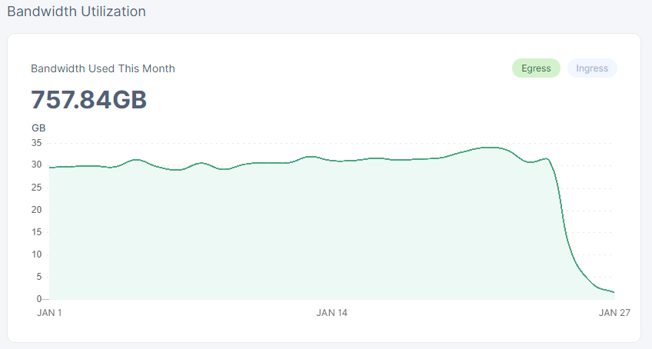Click the JAN 14 date label
This screenshot has height=349, width=652.
click(x=332, y=313)
